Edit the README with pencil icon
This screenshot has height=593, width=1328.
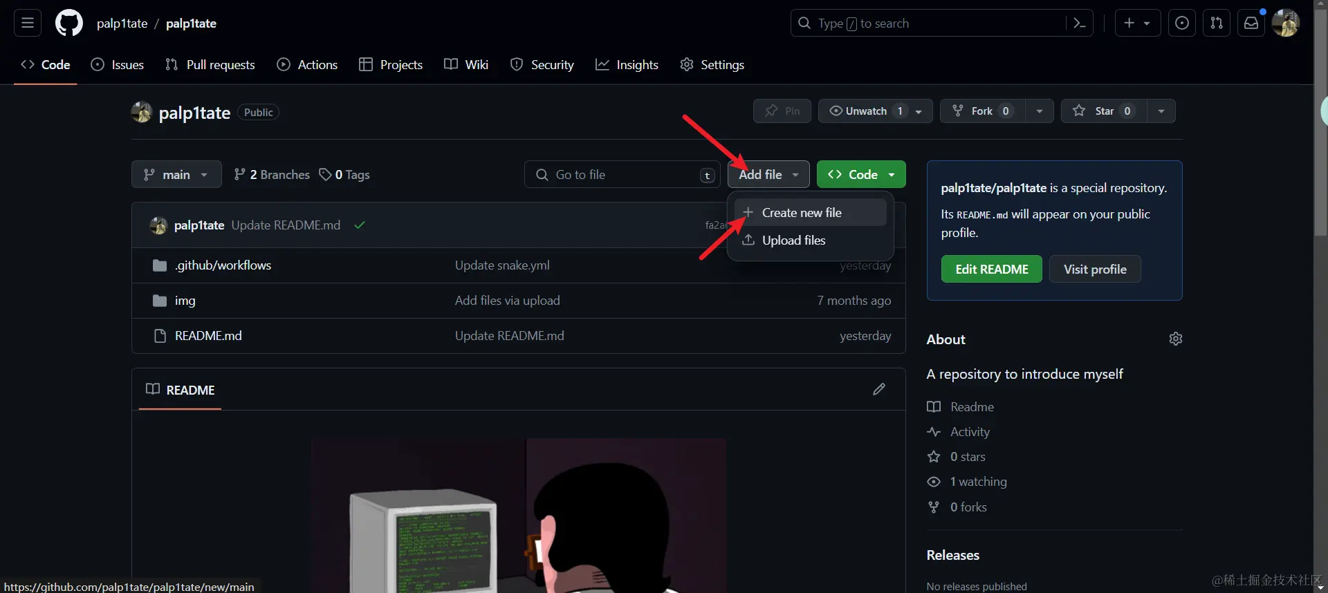click(x=879, y=389)
